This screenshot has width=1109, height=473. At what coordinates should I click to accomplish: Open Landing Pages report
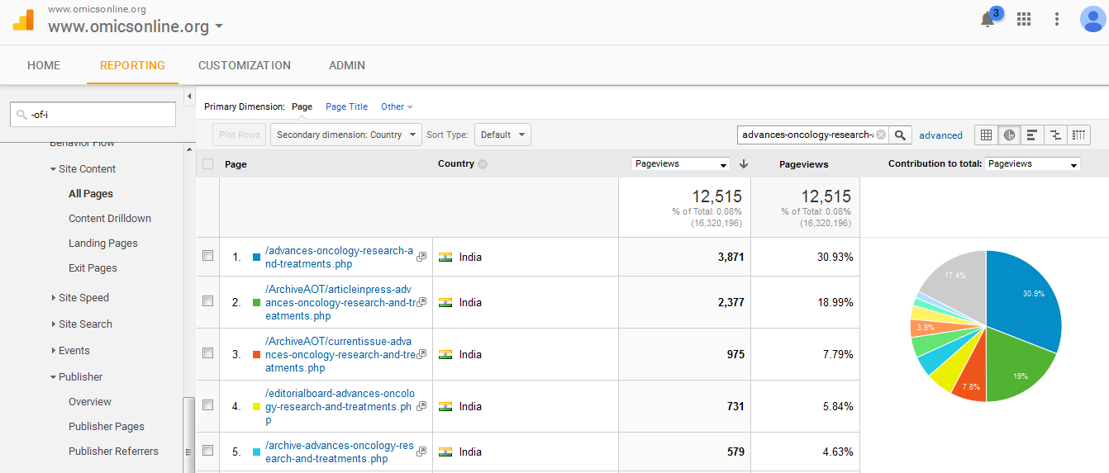103,243
